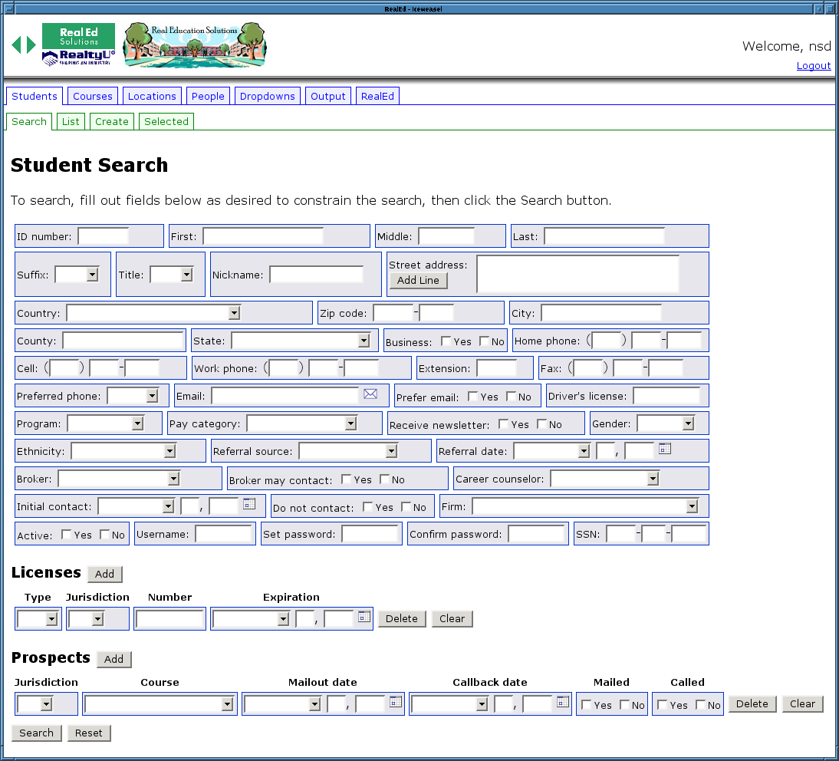Viewport: 839px width, 761px height.
Task: Open the Pay category dropdown
Action: tap(350, 423)
